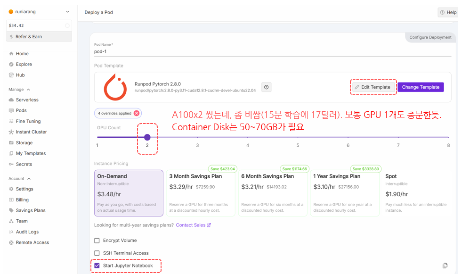
Task: Open the Help button
Action: pyautogui.click(x=448, y=12)
